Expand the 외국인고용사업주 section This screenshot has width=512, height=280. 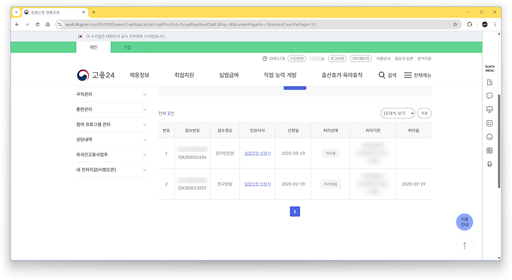pos(112,155)
